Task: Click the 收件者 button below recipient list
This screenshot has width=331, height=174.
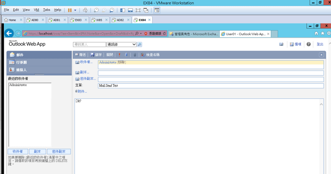Action: 17,151
